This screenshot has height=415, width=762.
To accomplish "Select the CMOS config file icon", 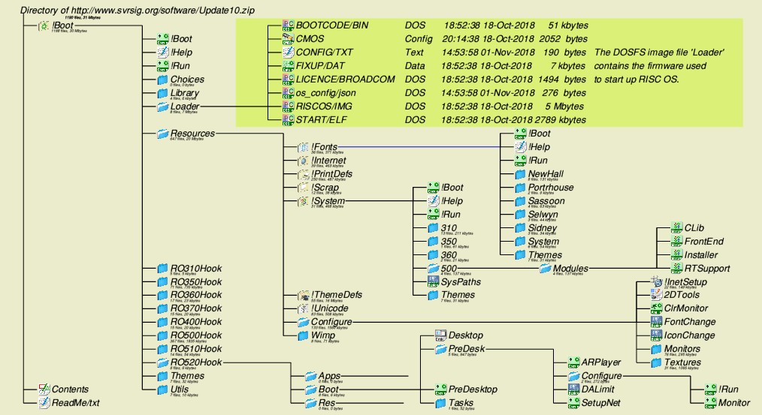I will tap(287, 38).
